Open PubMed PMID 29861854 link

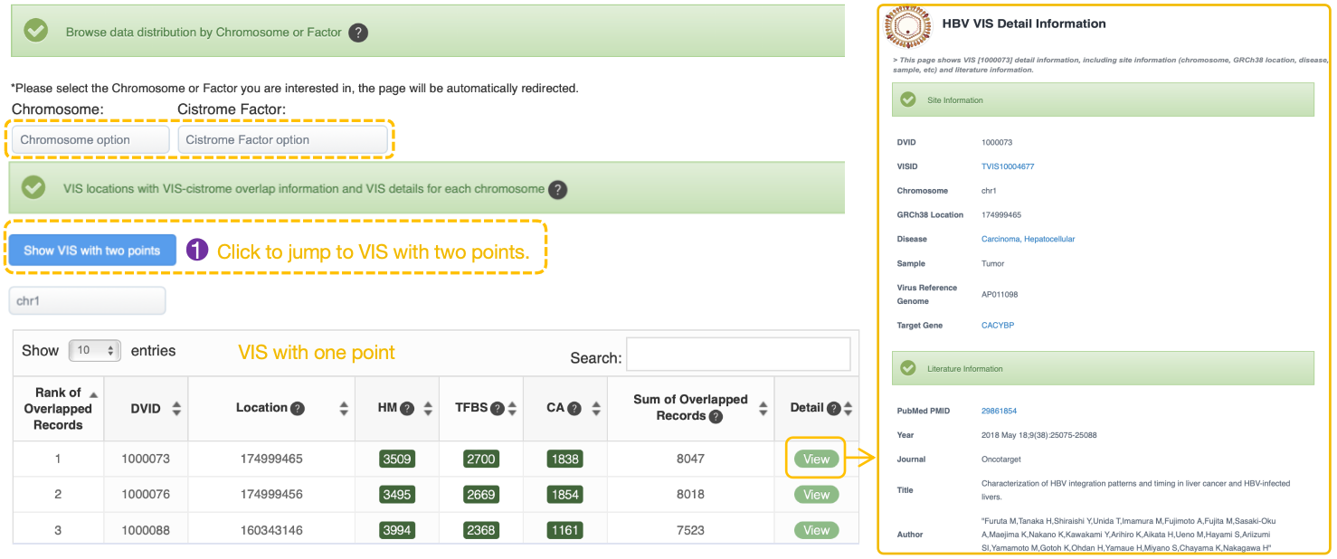(x=999, y=411)
